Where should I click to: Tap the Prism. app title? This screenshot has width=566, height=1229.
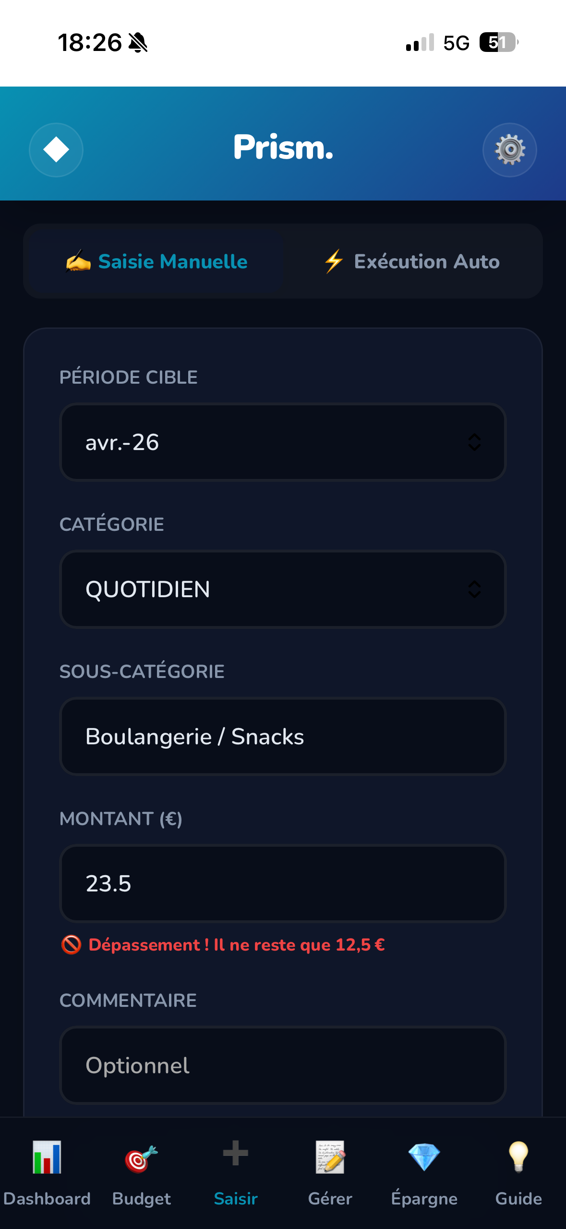(283, 147)
